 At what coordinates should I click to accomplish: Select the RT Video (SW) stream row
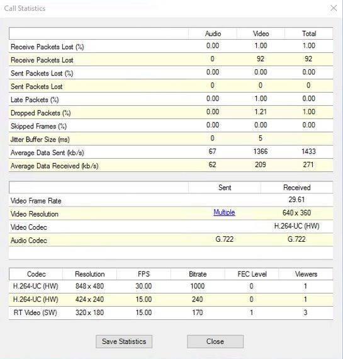[171, 313]
